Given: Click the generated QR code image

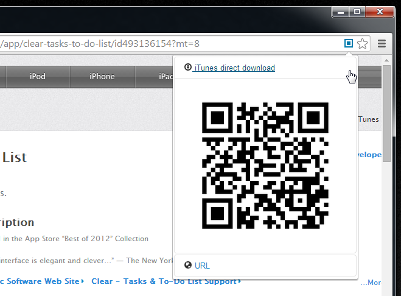Looking at the screenshot, I should click(265, 166).
